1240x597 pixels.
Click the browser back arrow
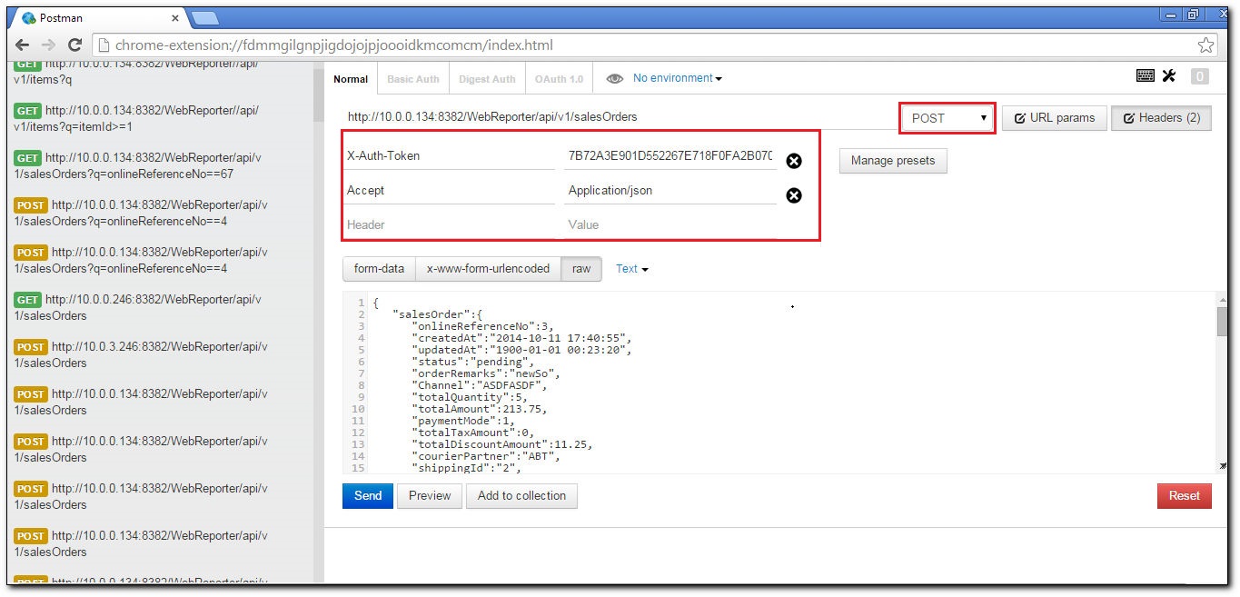click(x=23, y=45)
